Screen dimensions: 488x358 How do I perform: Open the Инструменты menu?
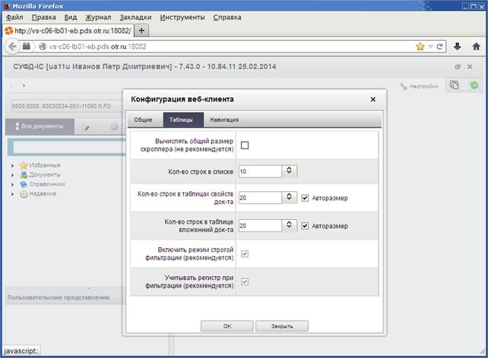click(182, 17)
